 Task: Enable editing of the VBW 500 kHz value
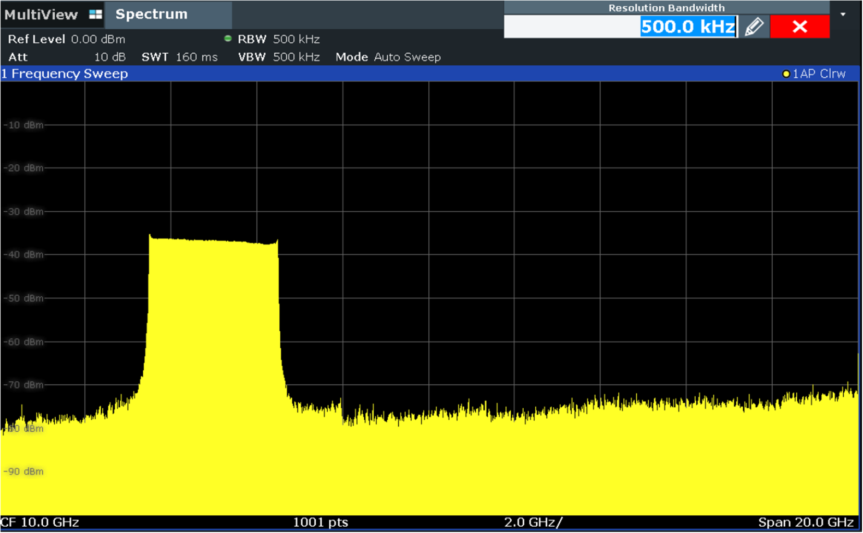click(x=295, y=57)
